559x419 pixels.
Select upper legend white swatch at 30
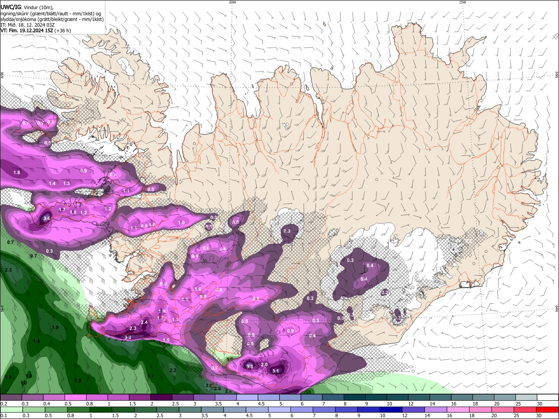548,397
